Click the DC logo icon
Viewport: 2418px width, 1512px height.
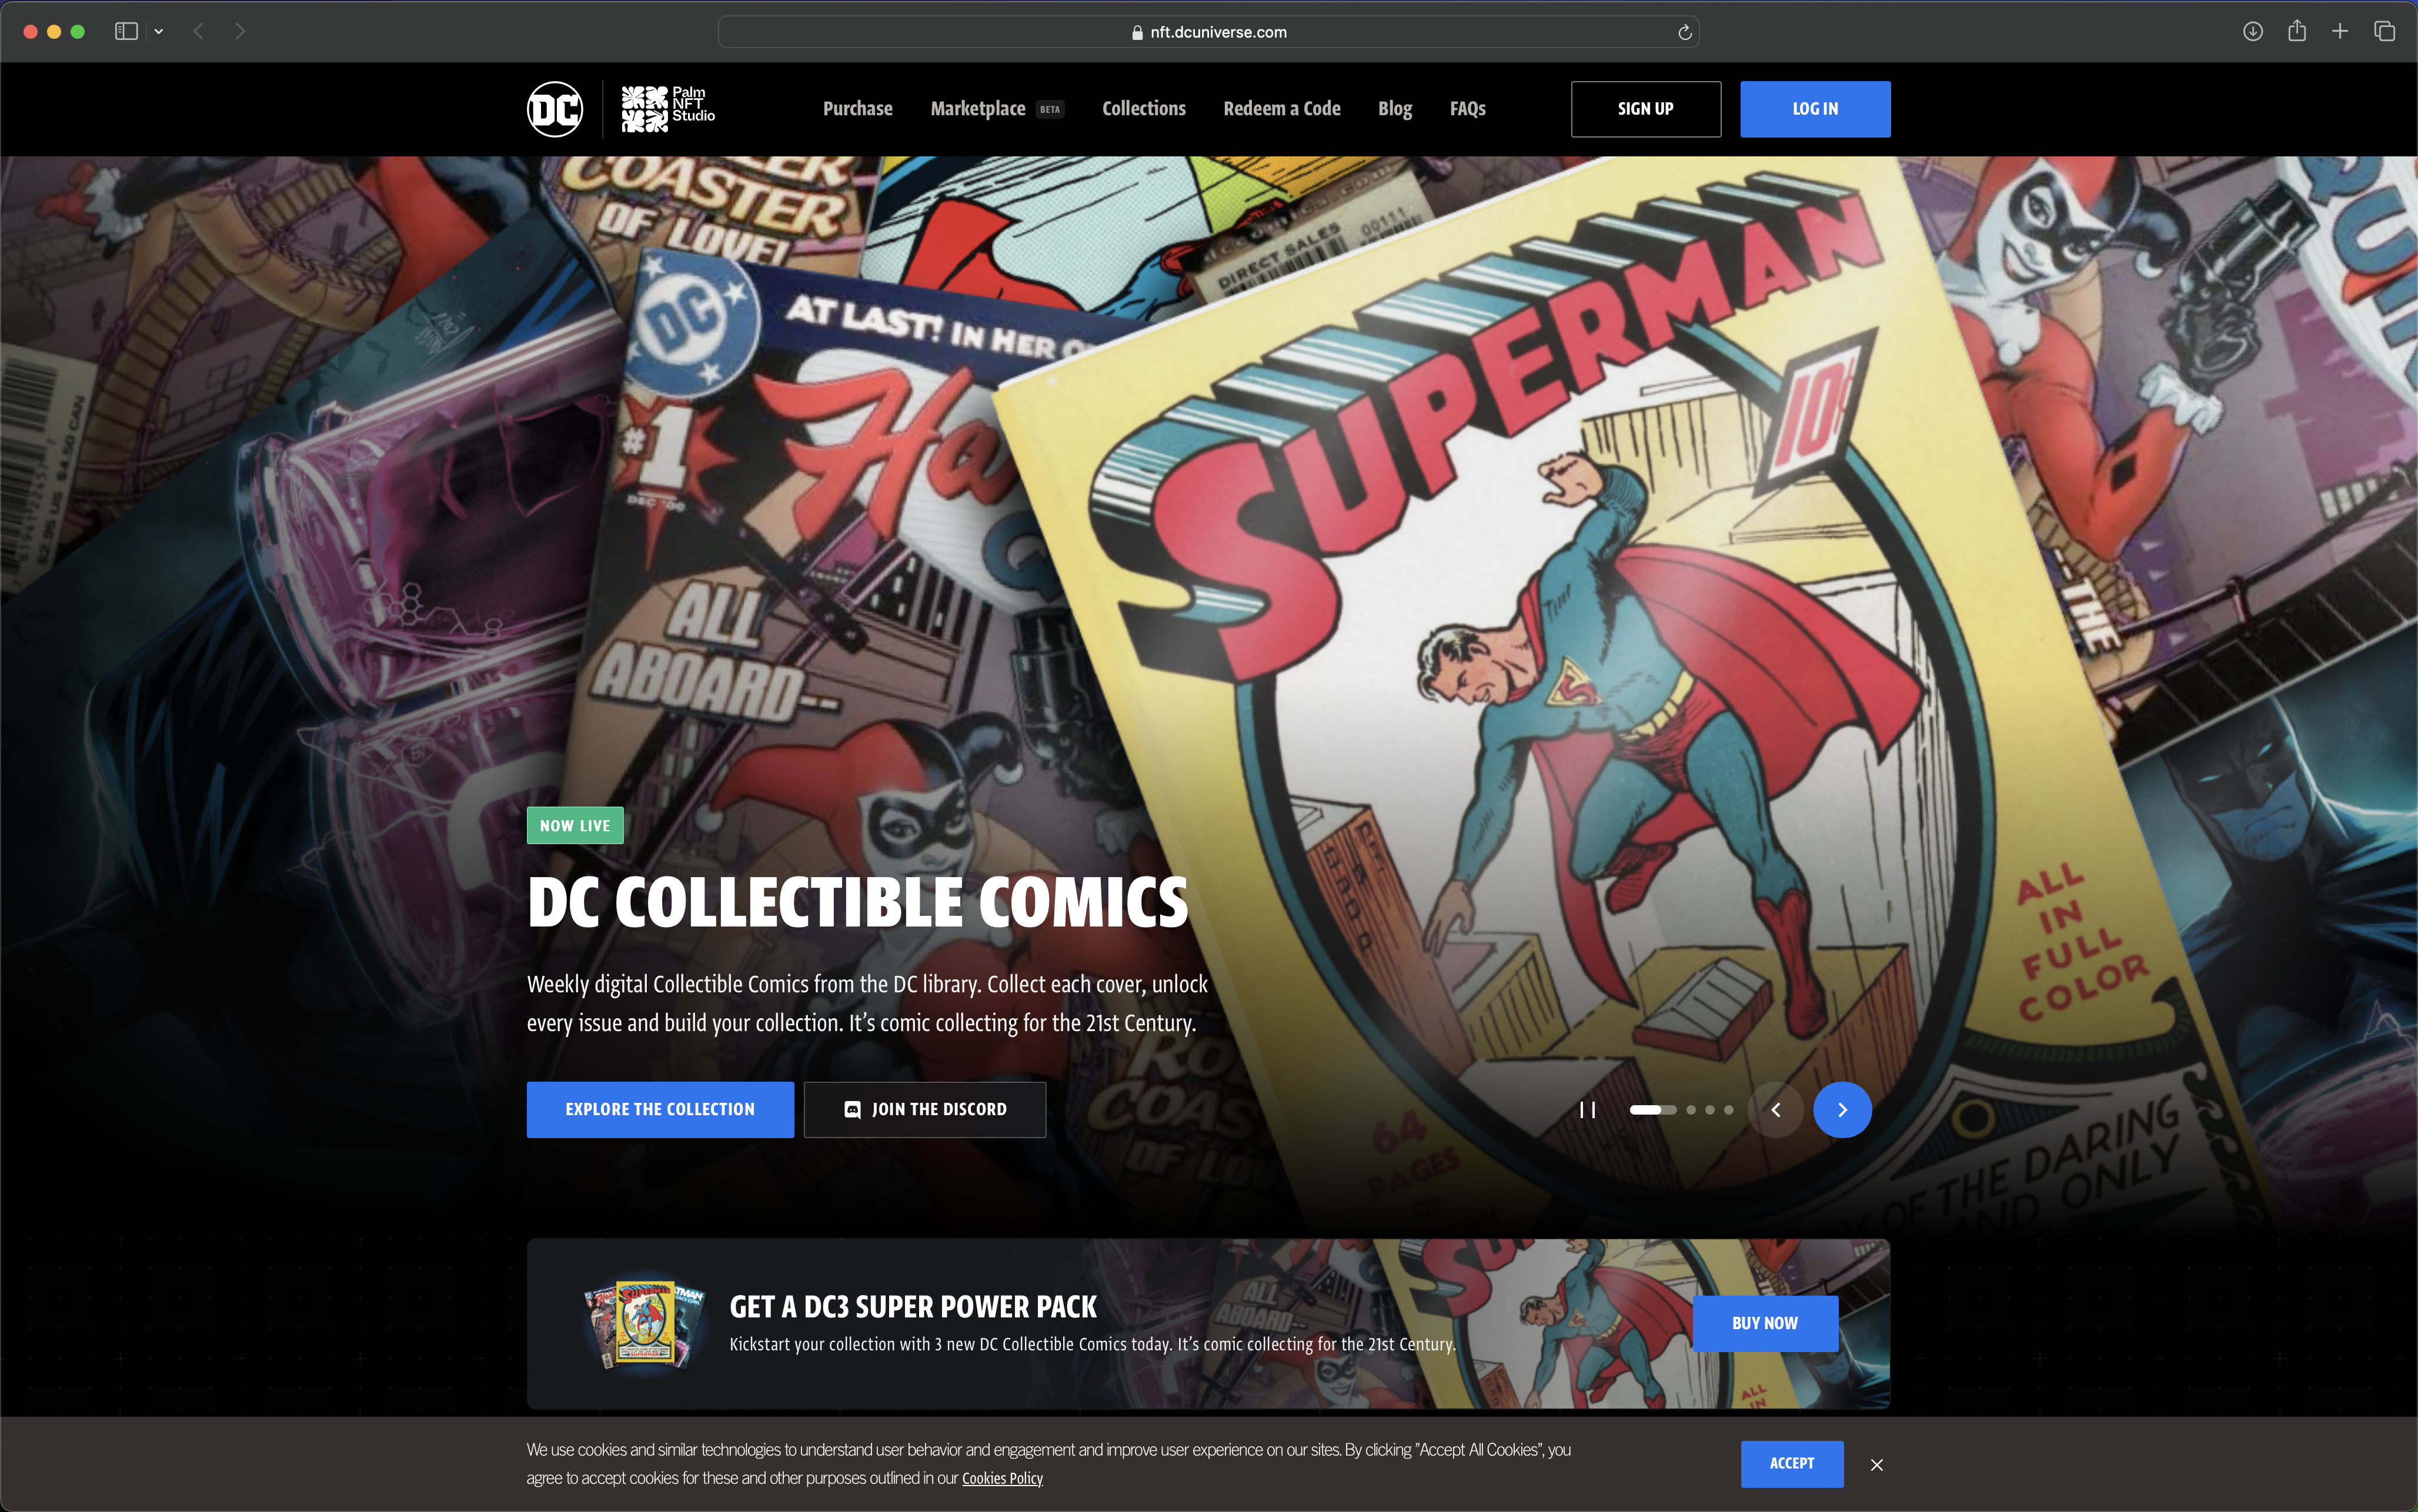click(555, 109)
